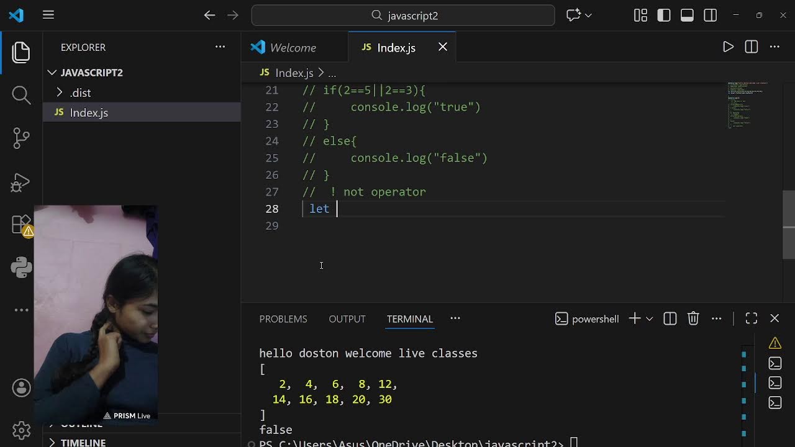Screen dimensions: 795x447
Task: Show additional activity bar views ellipsis
Action: point(21,310)
